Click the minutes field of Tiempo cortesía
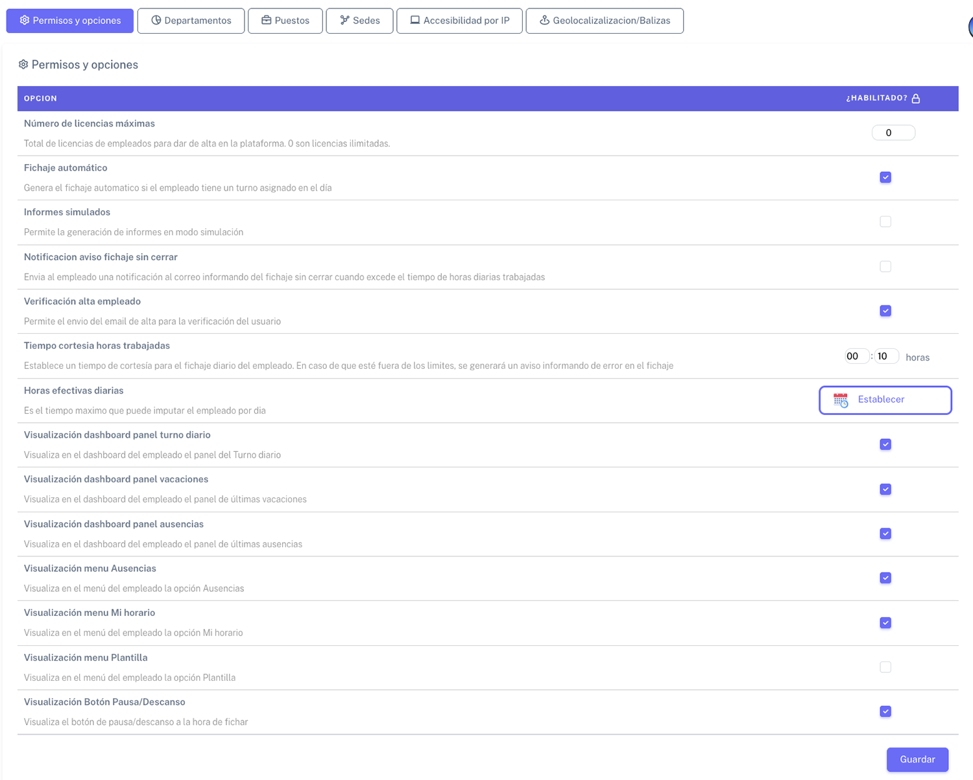The height and width of the screenshot is (780, 973). tap(885, 357)
